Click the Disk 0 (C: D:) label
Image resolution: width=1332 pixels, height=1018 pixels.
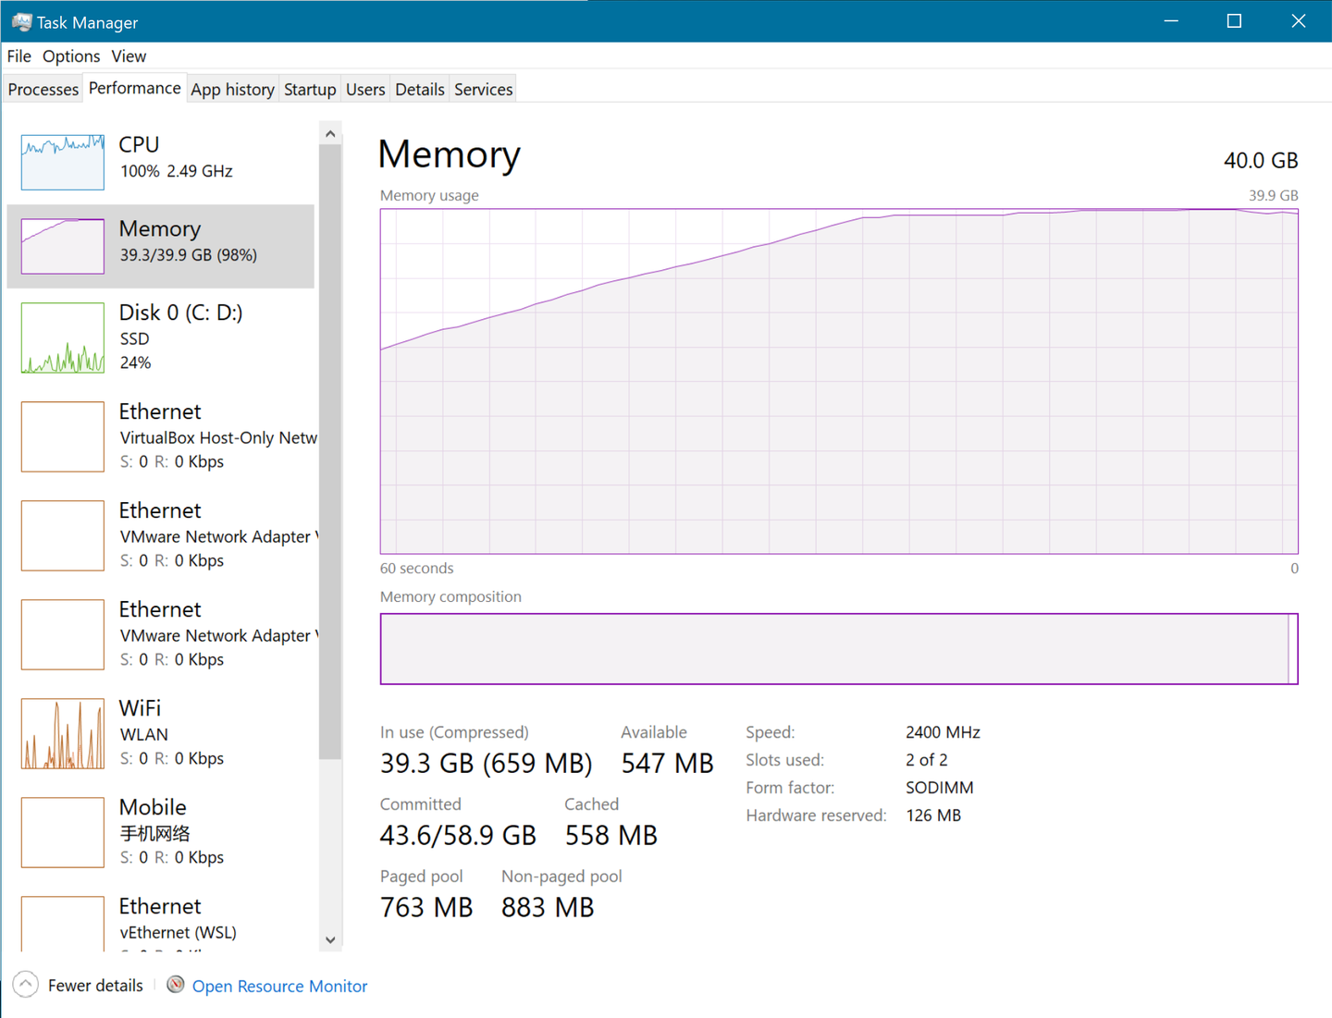tap(181, 313)
